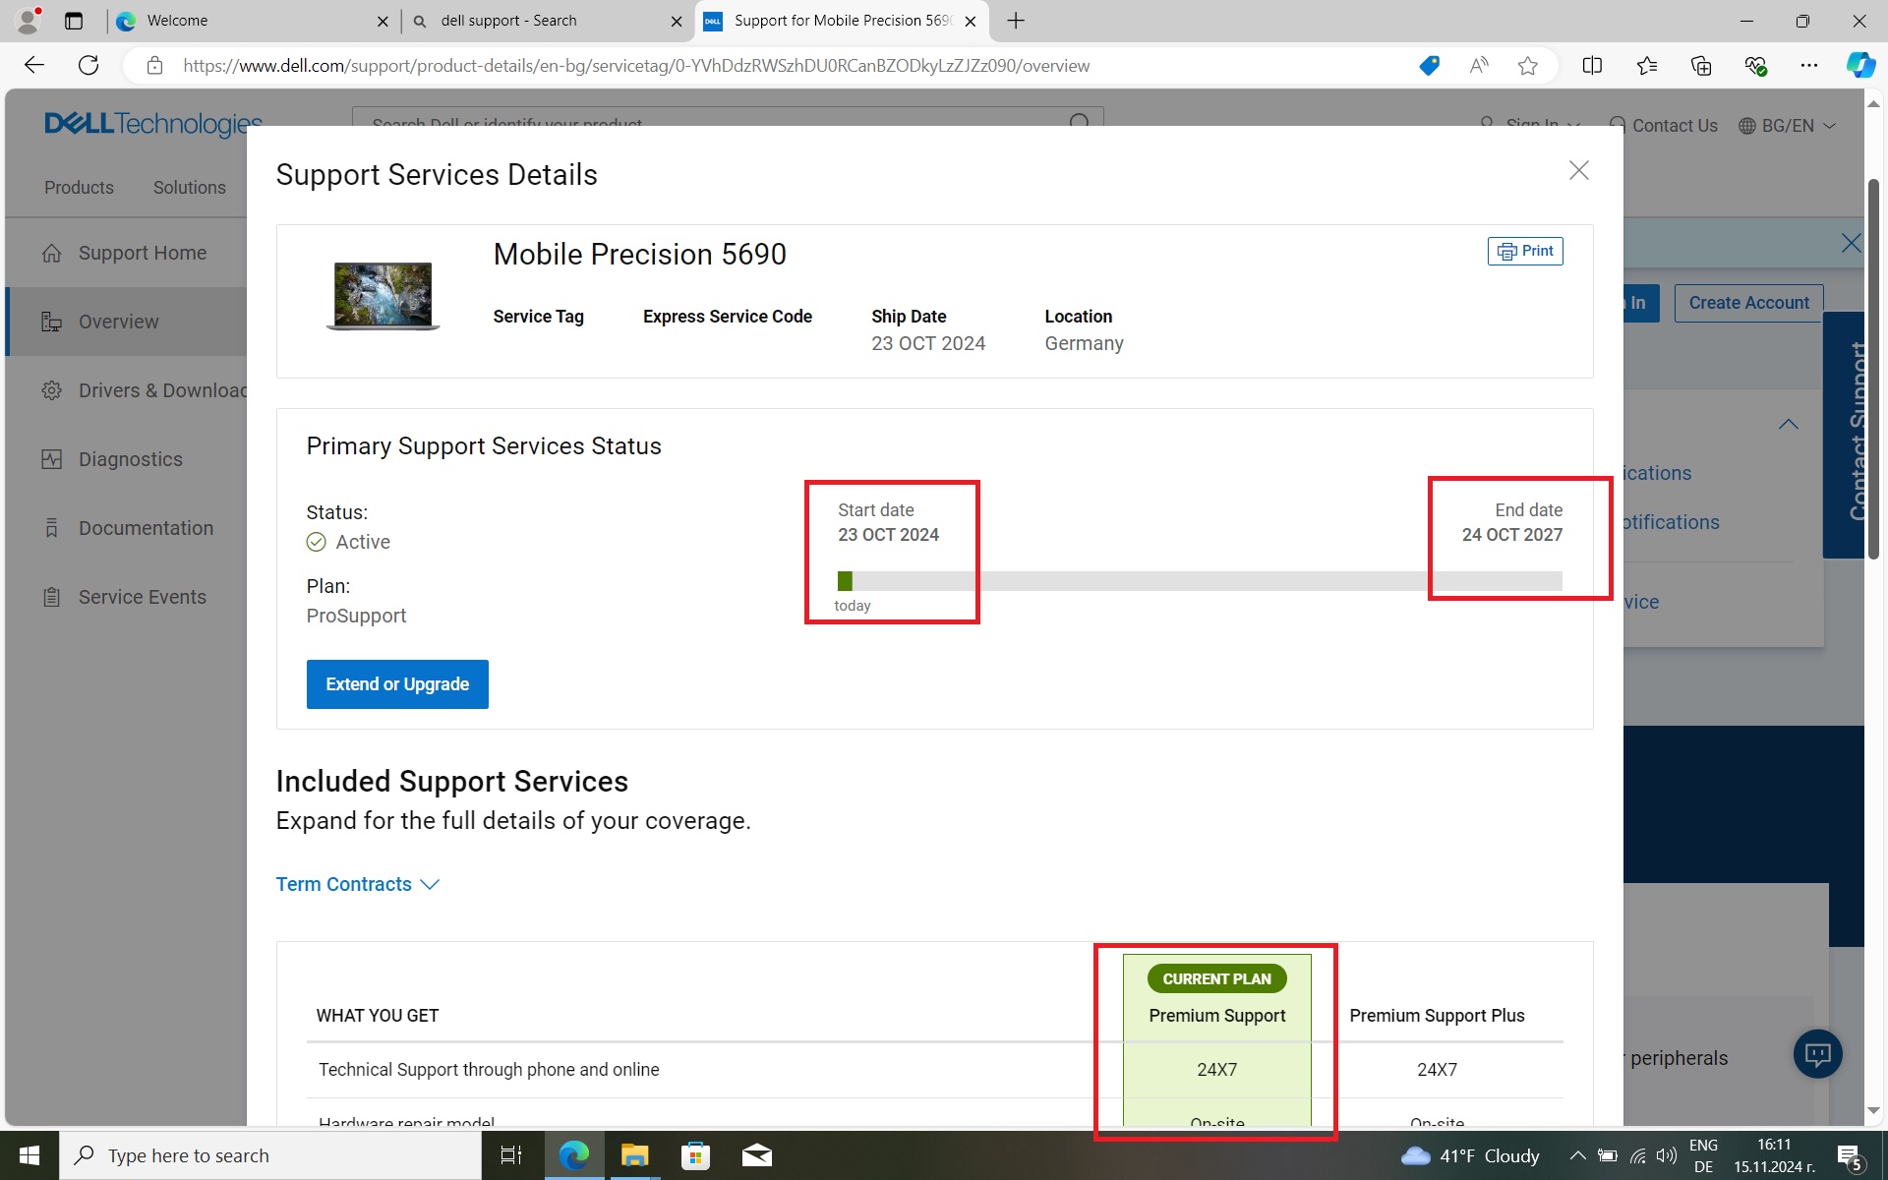Click the Read aloud icon

pos(1479,66)
